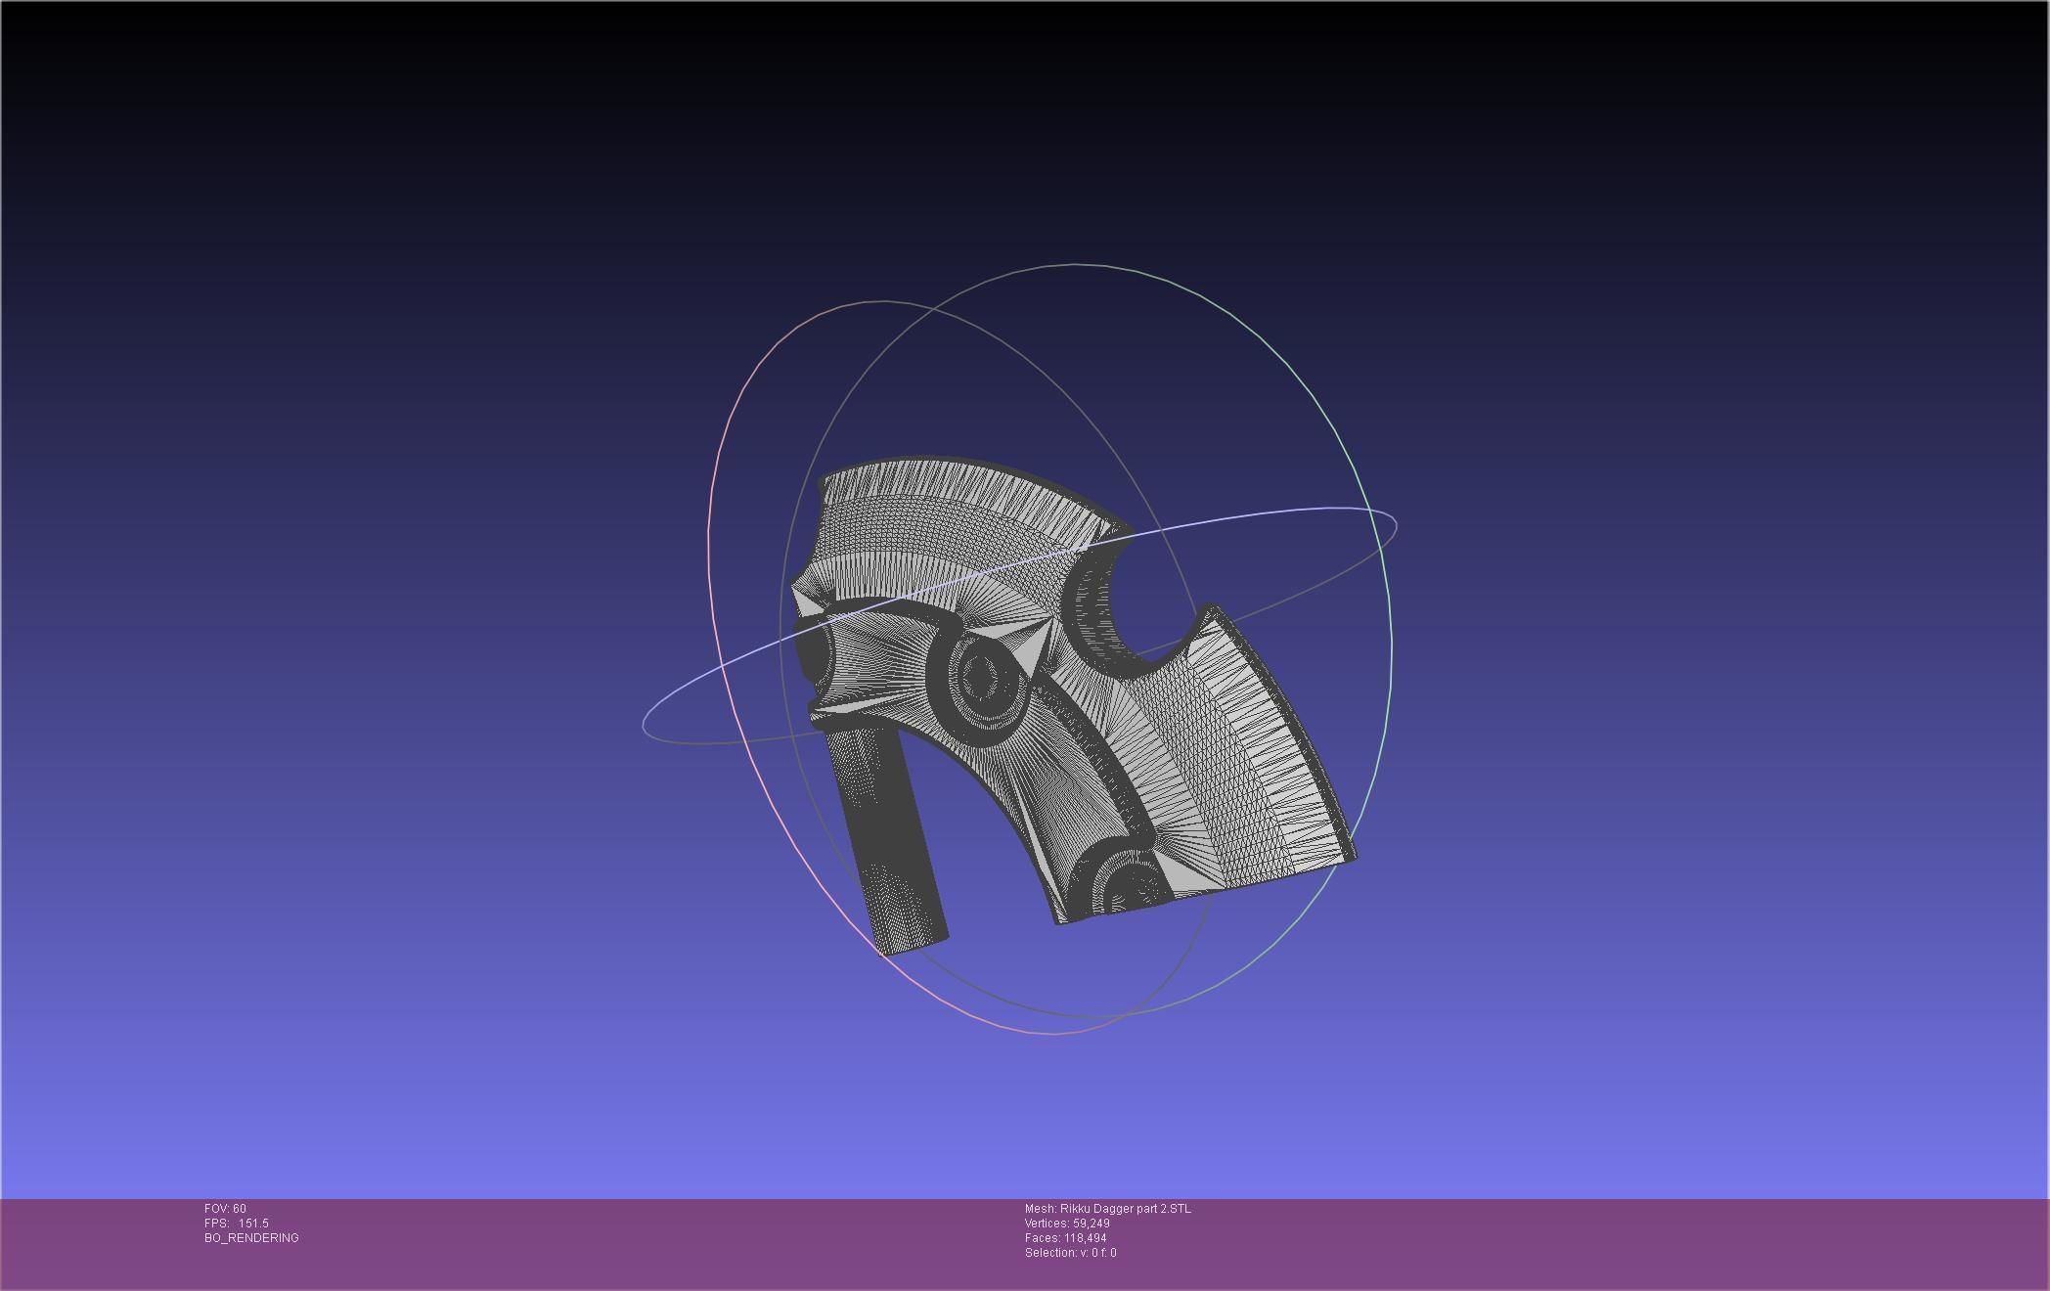Click the Faces: 118,494 text
The height and width of the screenshot is (1291, 2050).
[x=1066, y=1238]
